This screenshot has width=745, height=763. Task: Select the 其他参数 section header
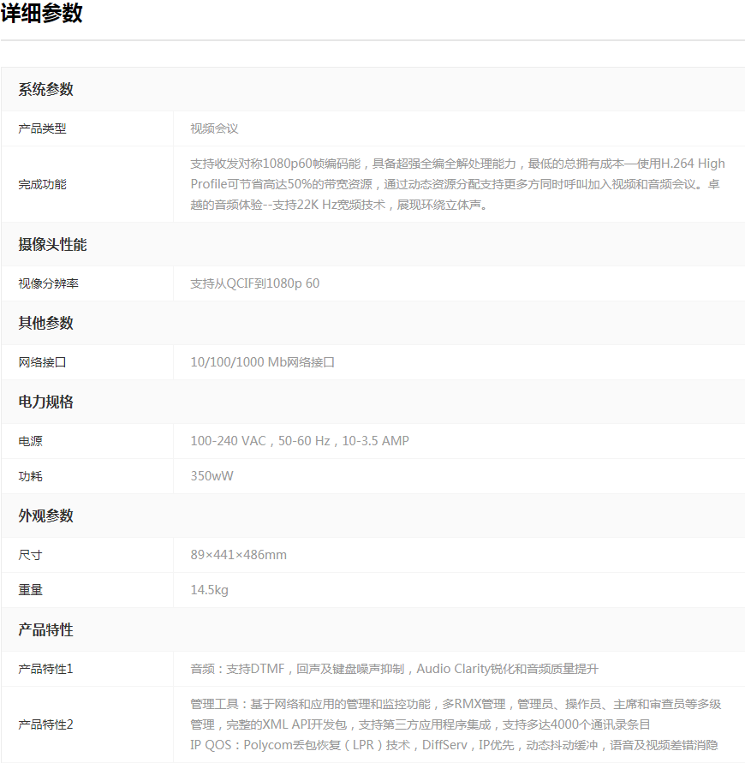[46, 323]
